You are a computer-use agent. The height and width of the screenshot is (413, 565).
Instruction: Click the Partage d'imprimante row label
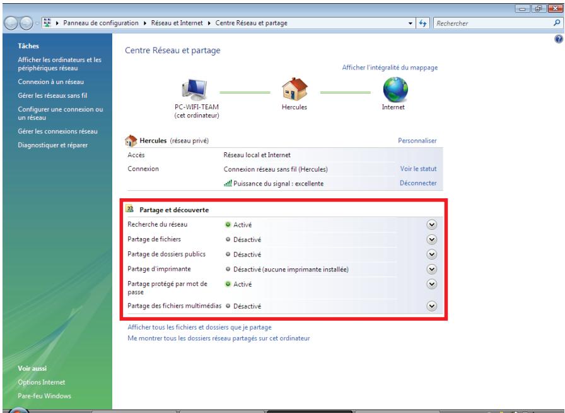tap(160, 268)
